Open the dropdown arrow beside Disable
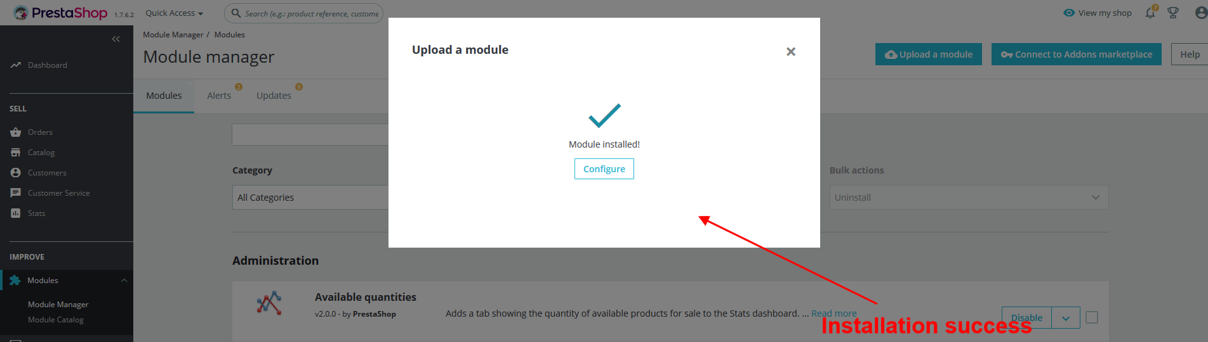The image size is (1208, 342). pyautogui.click(x=1066, y=317)
